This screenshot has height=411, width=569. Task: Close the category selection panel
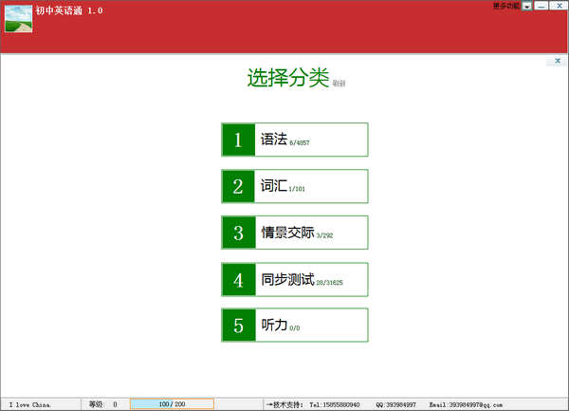[x=558, y=61]
